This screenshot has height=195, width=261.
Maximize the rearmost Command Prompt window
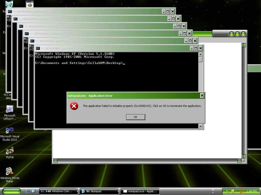tap(168, 11)
